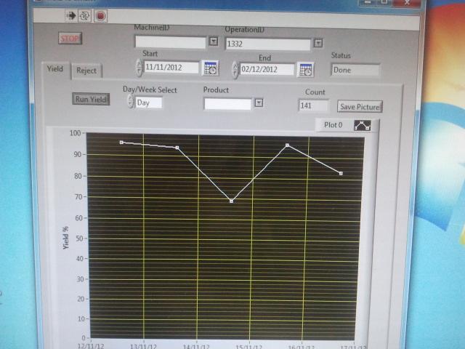Screen dimensions: 465x349
Task: Click the Plot 0 legend line icon
Action: tap(363, 126)
